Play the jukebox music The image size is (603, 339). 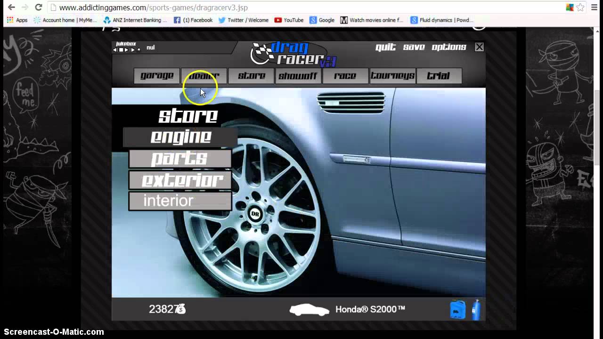point(126,50)
